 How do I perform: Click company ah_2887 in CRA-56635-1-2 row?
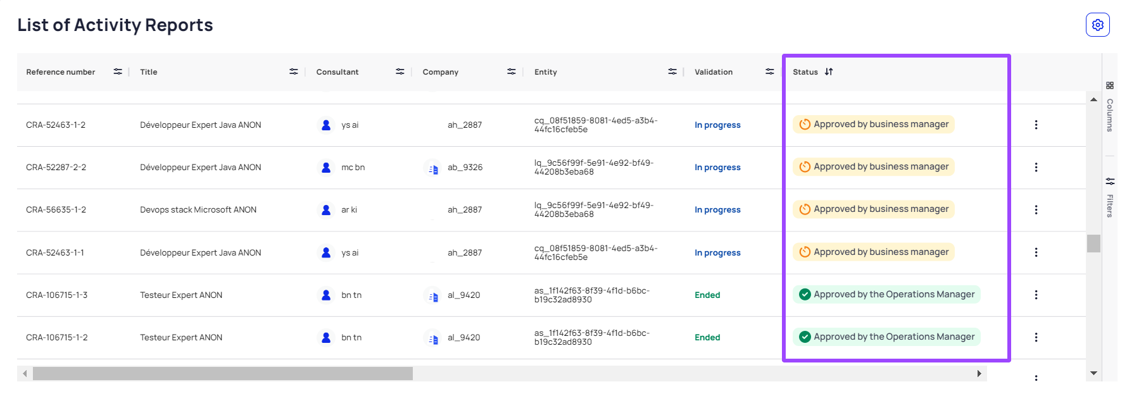coord(465,209)
